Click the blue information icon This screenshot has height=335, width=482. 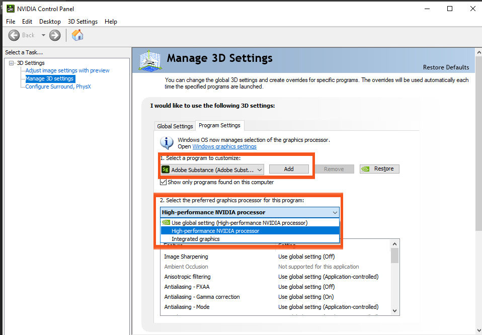click(167, 143)
